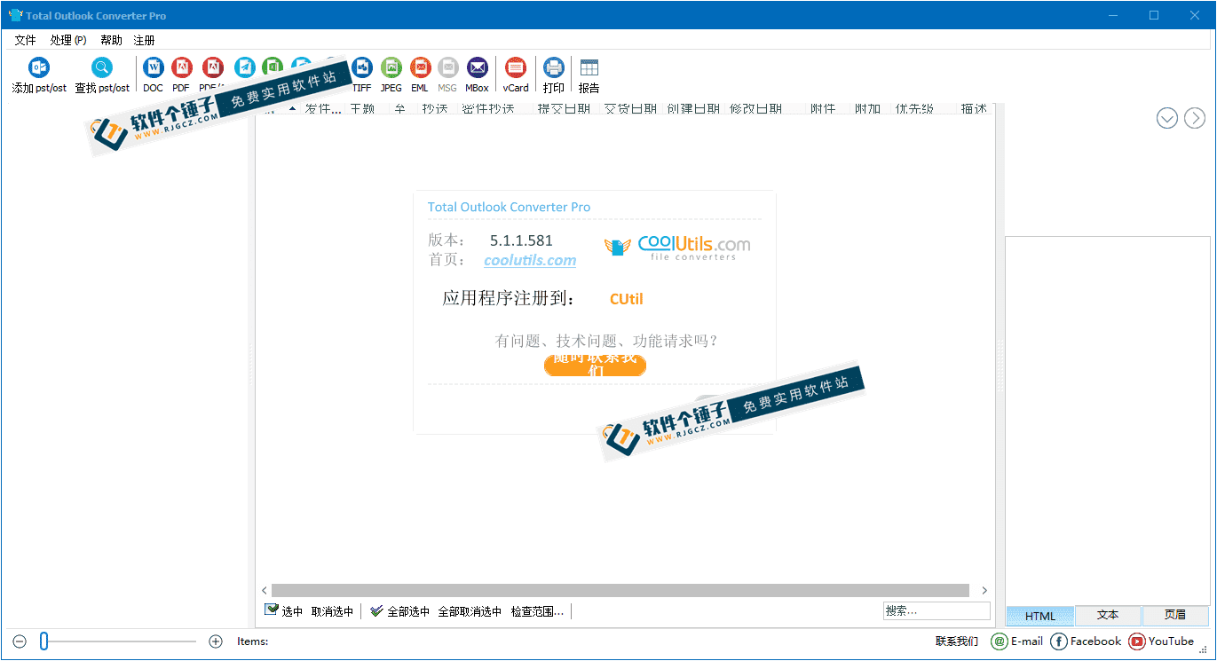Click the zoom out minus icon

[20, 641]
